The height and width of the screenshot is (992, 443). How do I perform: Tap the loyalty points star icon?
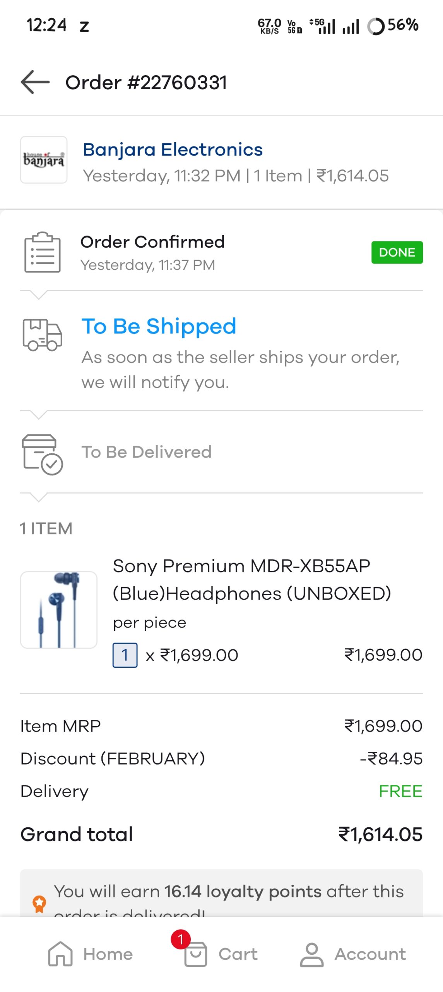pyautogui.click(x=39, y=904)
